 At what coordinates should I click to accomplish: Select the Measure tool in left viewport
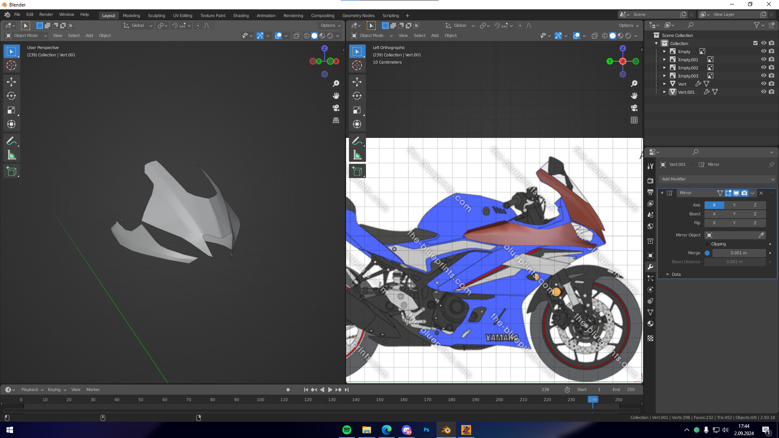click(11, 155)
